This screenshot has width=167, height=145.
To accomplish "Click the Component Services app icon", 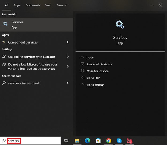I will point(4,42).
